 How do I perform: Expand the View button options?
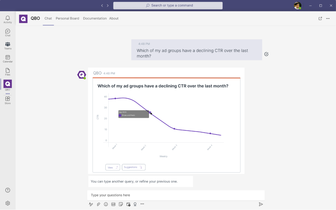(113, 167)
